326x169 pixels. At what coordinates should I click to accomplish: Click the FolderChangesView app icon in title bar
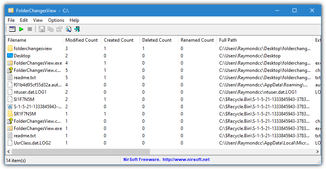11,10
